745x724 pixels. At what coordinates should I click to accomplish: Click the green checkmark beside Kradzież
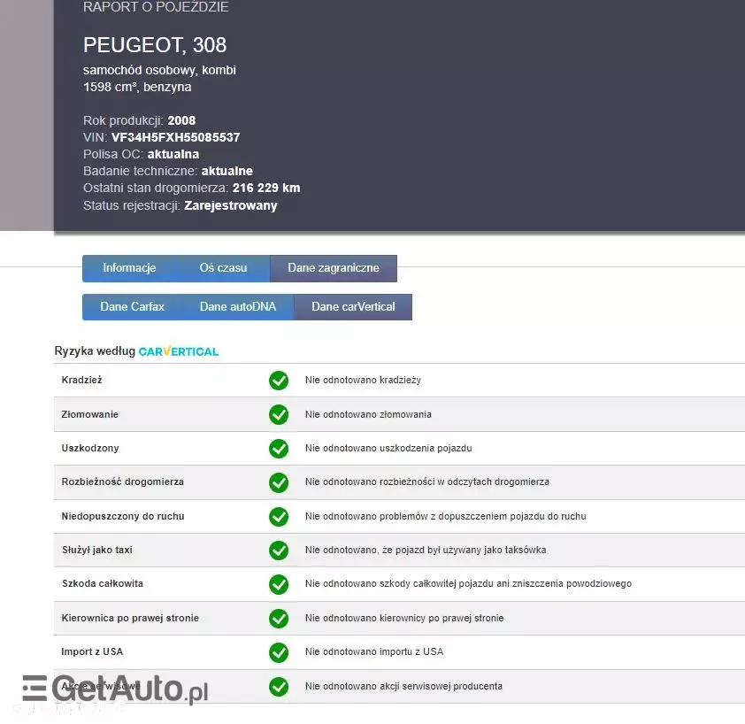[x=279, y=381]
